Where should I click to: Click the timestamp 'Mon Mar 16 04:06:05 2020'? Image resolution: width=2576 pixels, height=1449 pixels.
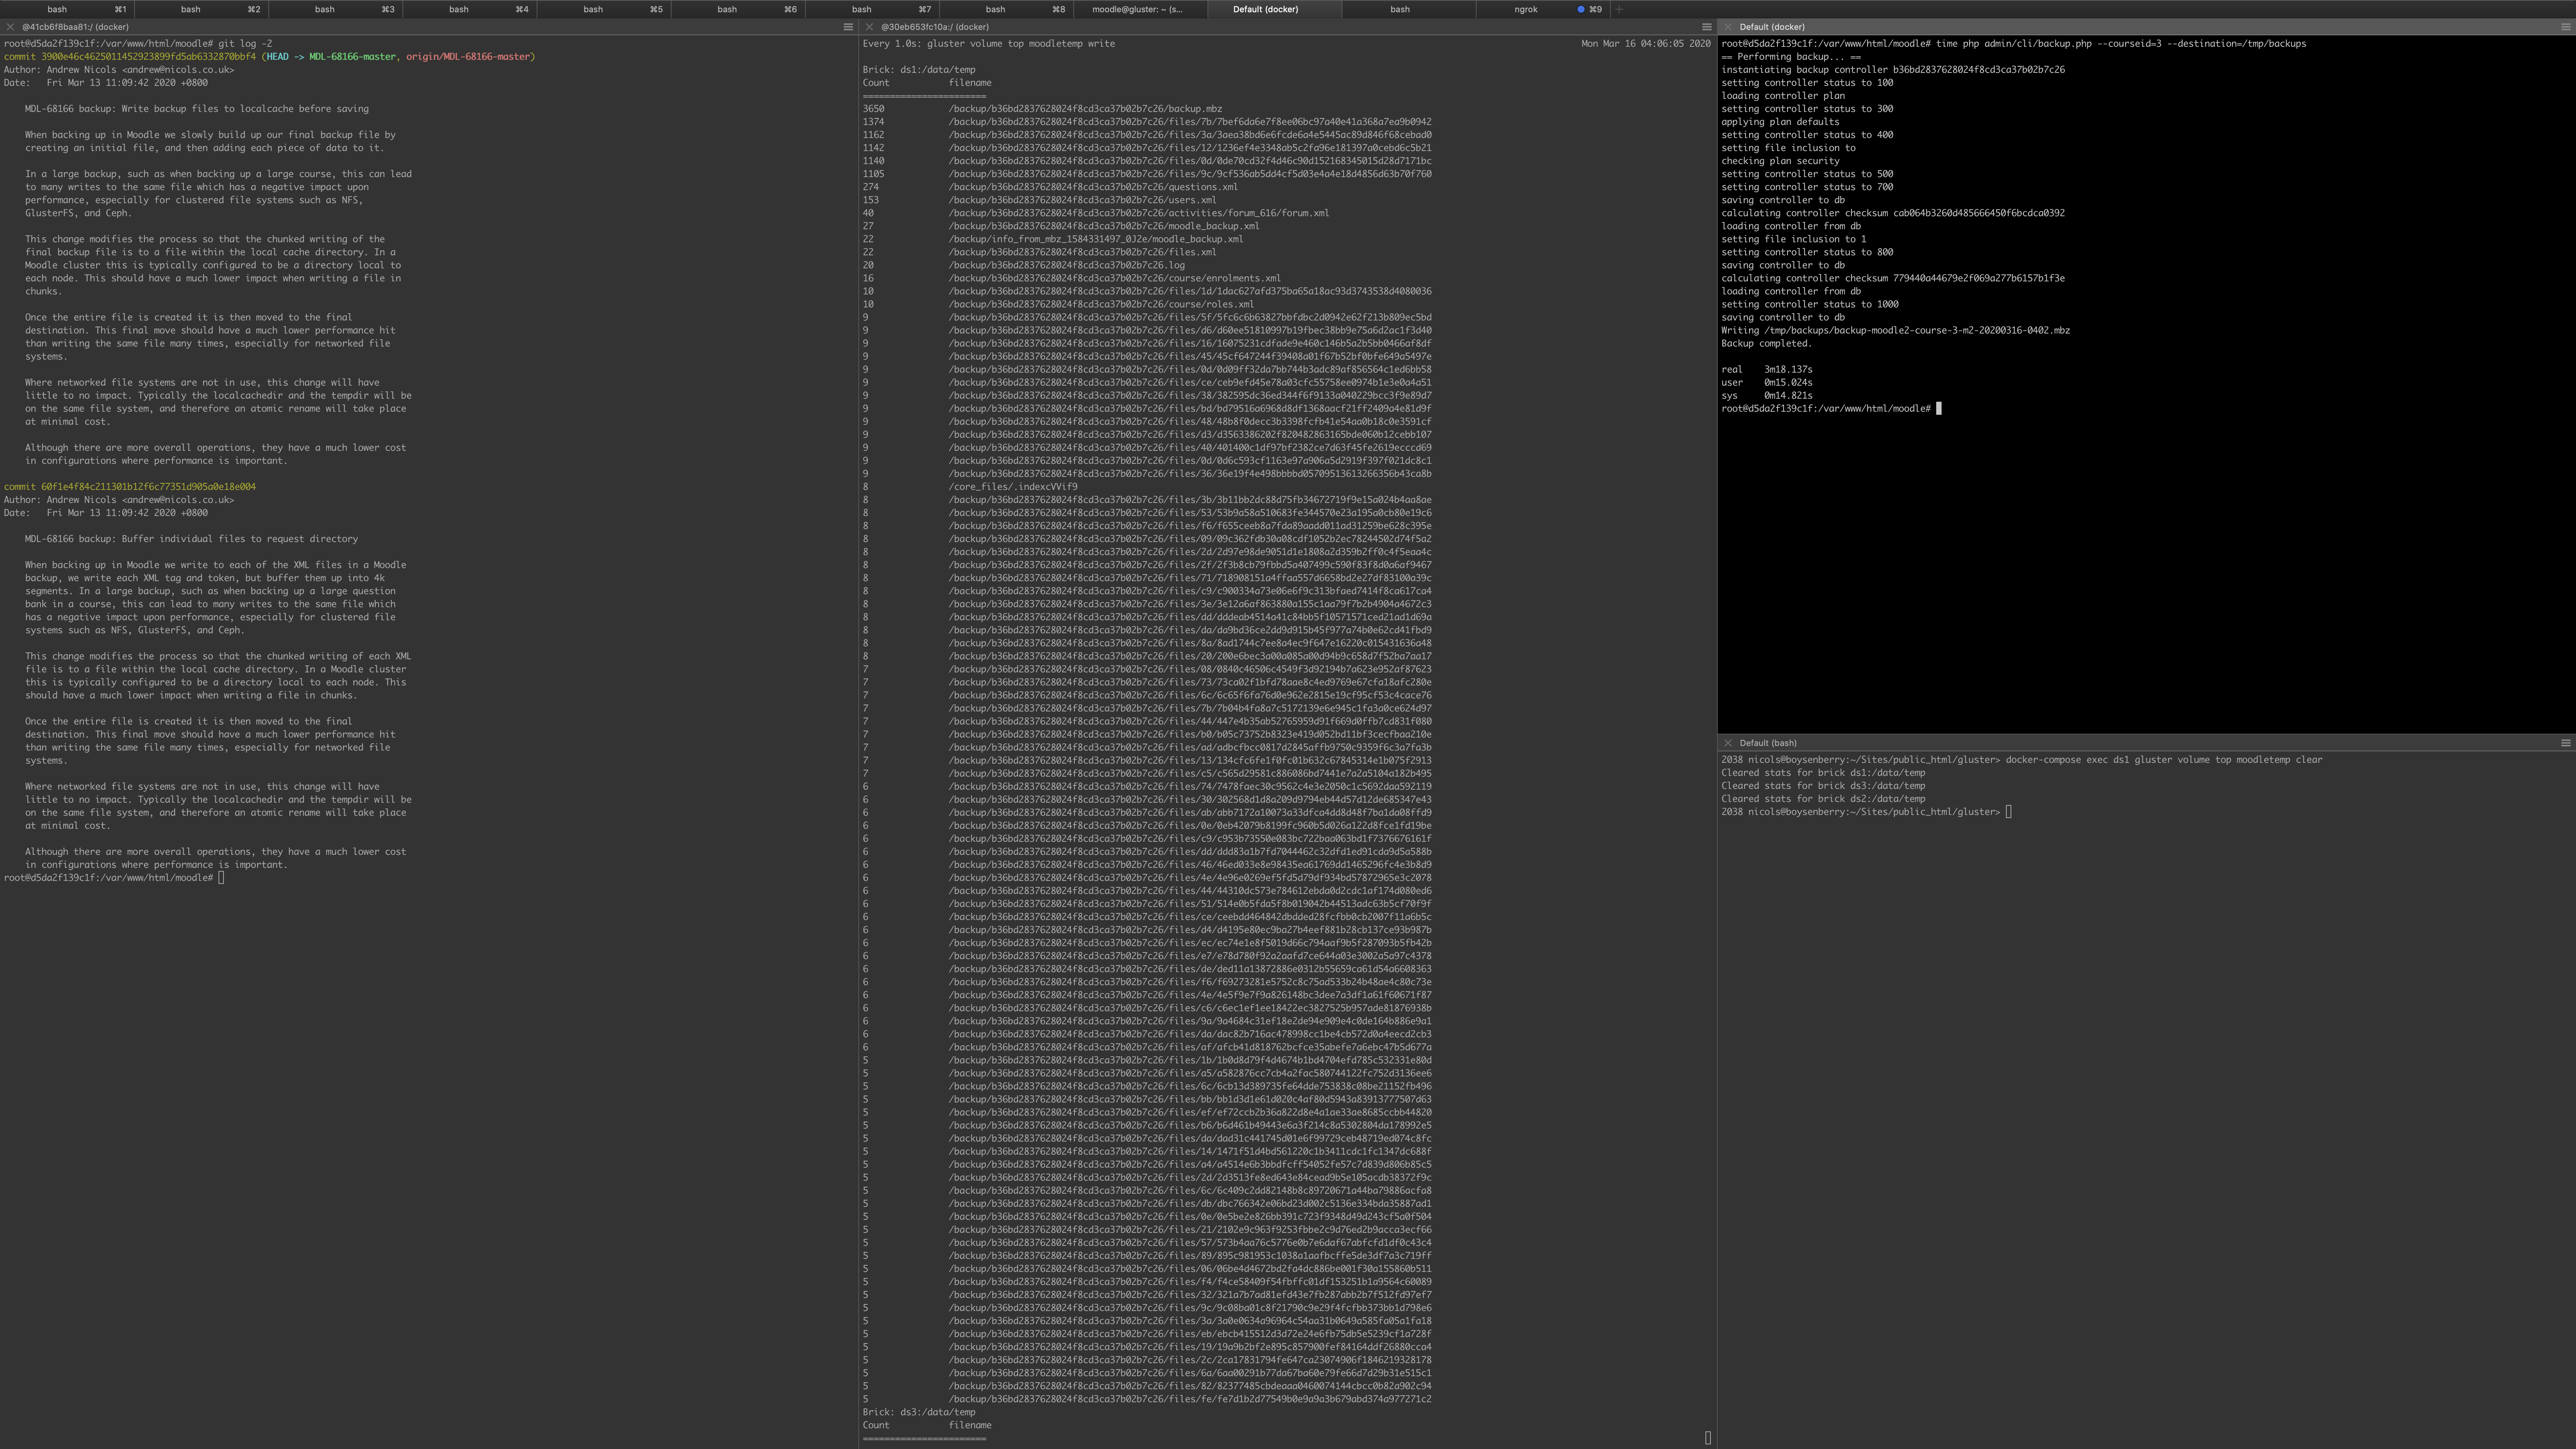pyautogui.click(x=1646, y=44)
